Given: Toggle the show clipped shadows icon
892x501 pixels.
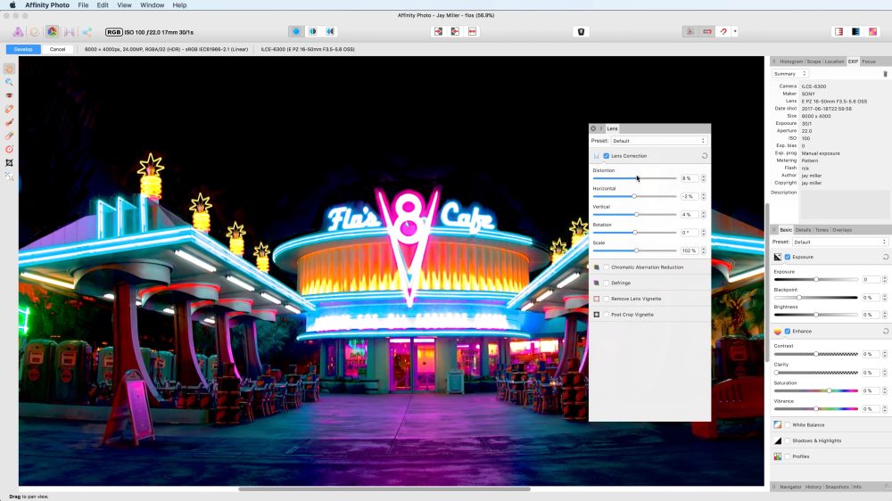Looking at the screenshot, I should [x=855, y=32].
